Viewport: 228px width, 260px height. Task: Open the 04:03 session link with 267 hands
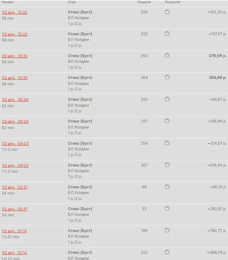pos(15,165)
